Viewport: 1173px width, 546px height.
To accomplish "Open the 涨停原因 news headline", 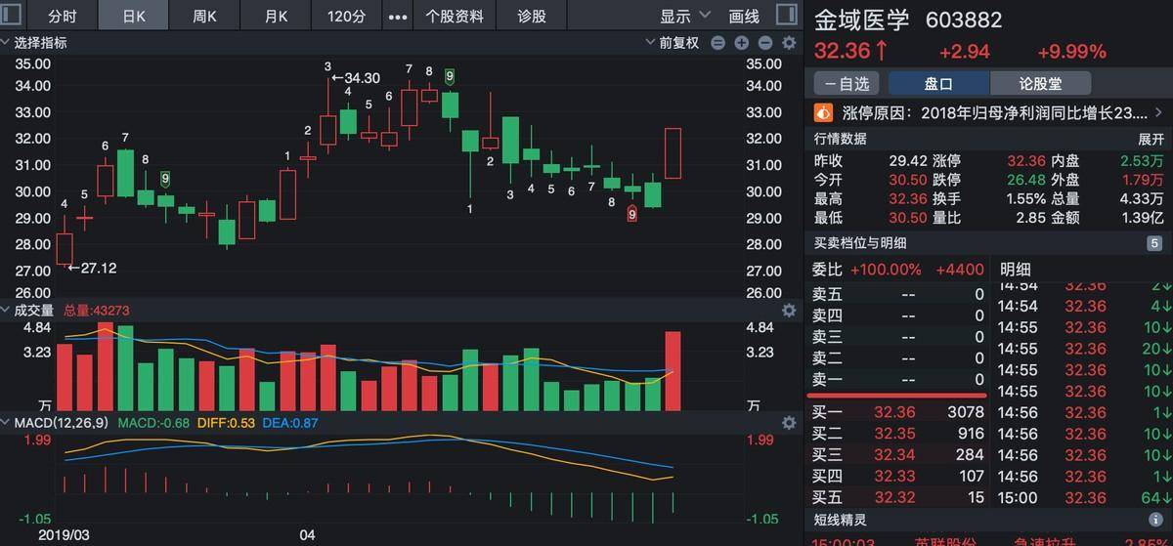I will 994,112.
